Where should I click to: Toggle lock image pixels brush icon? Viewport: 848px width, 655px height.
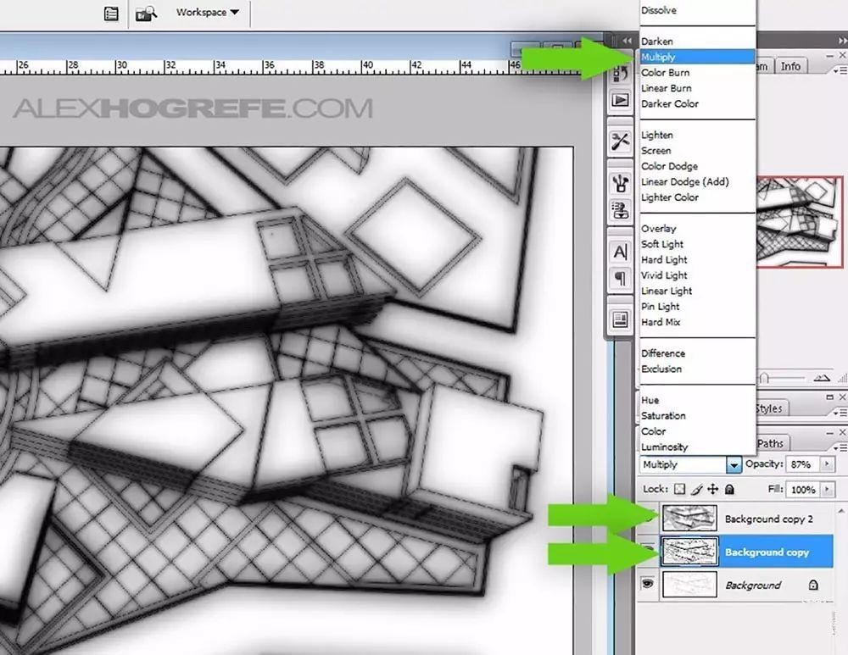(696, 489)
